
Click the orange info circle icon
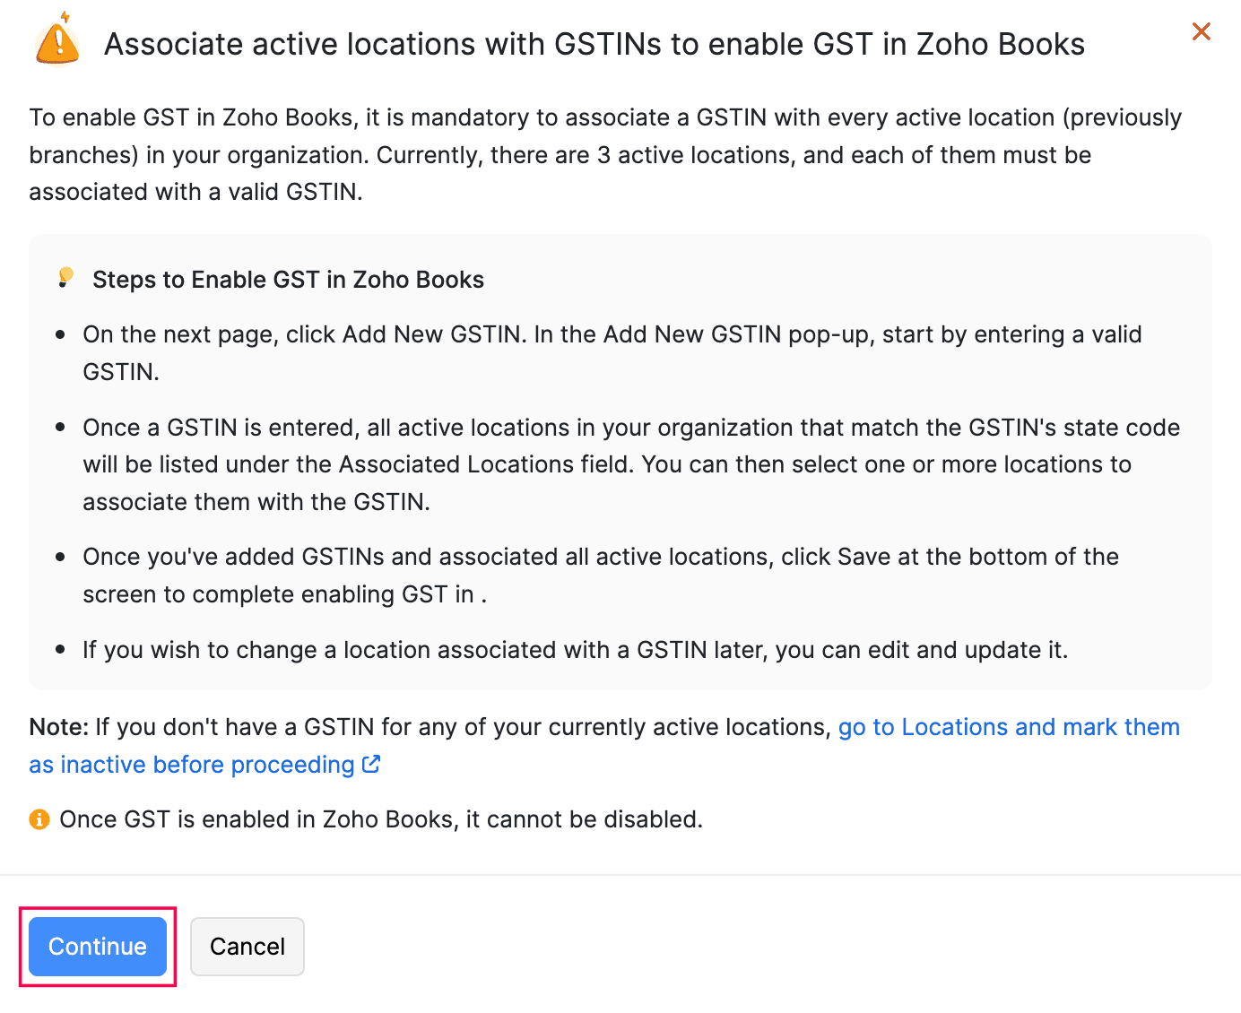pos(39,819)
